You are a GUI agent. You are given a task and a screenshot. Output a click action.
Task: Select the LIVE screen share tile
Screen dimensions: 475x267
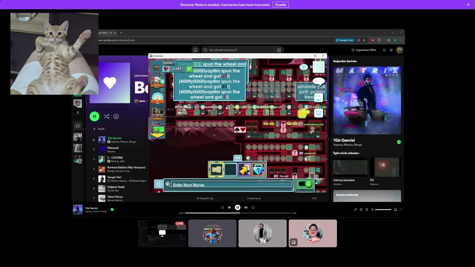(162, 233)
